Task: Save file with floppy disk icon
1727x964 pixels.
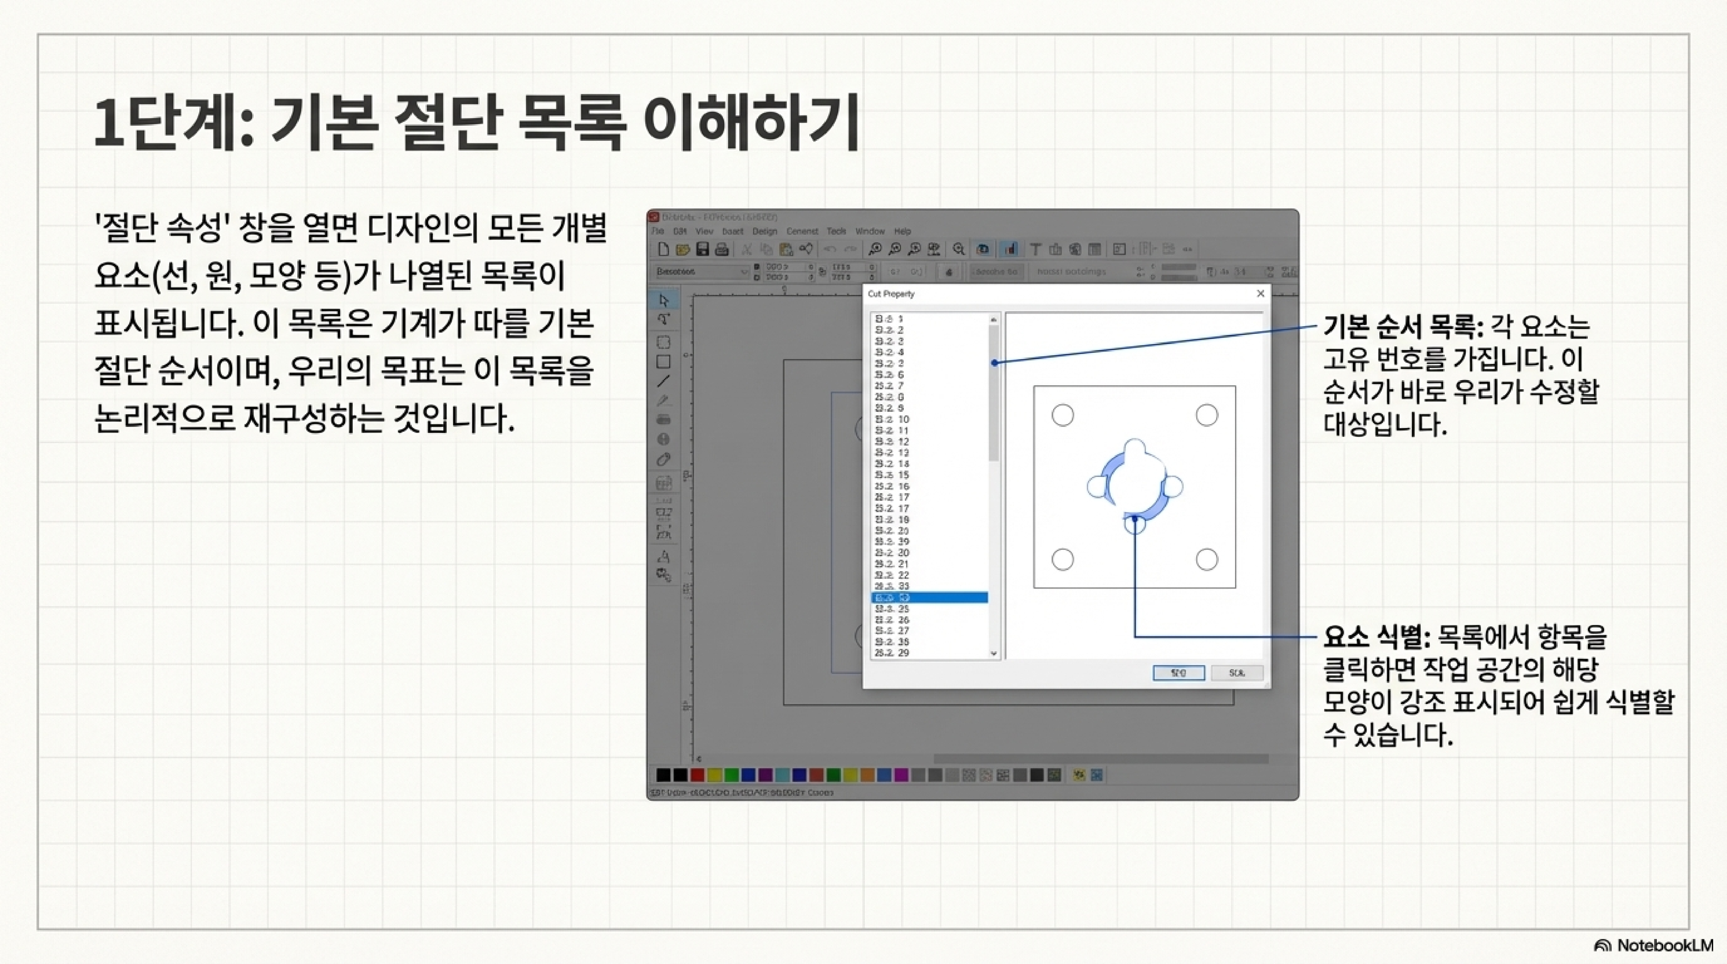Action: point(702,249)
